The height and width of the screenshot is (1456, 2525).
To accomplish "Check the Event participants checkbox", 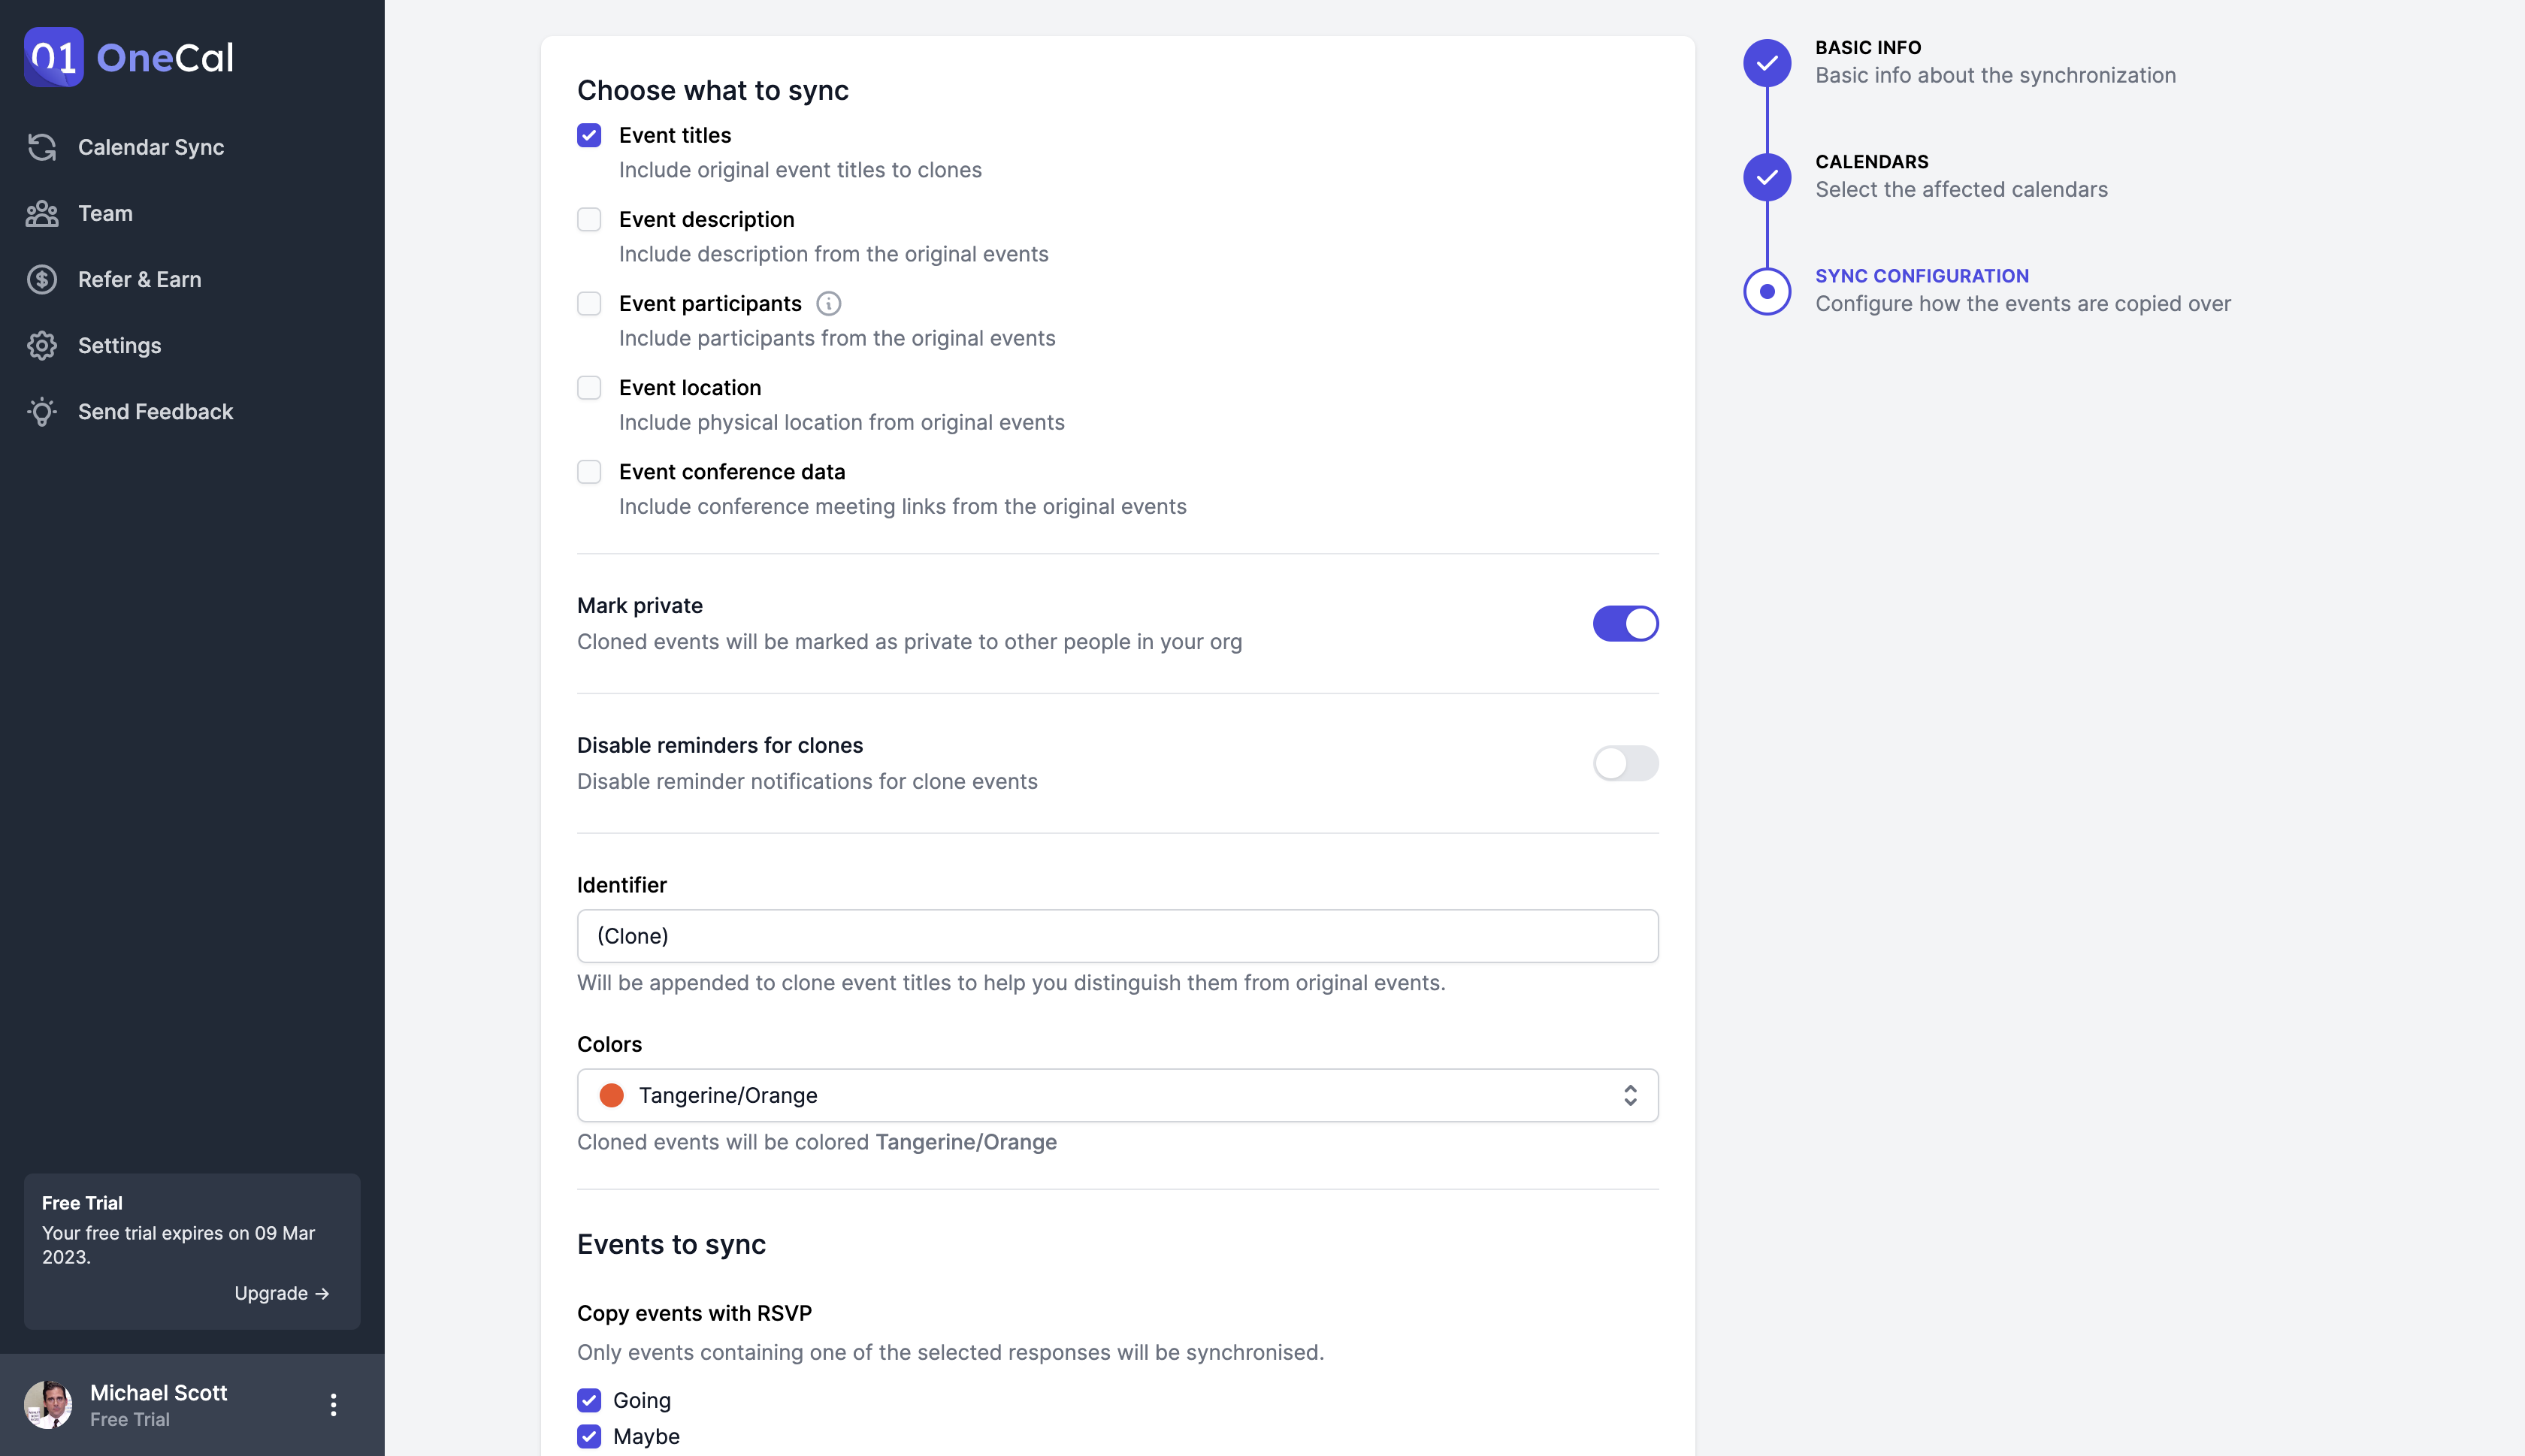I will coord(589,303).
